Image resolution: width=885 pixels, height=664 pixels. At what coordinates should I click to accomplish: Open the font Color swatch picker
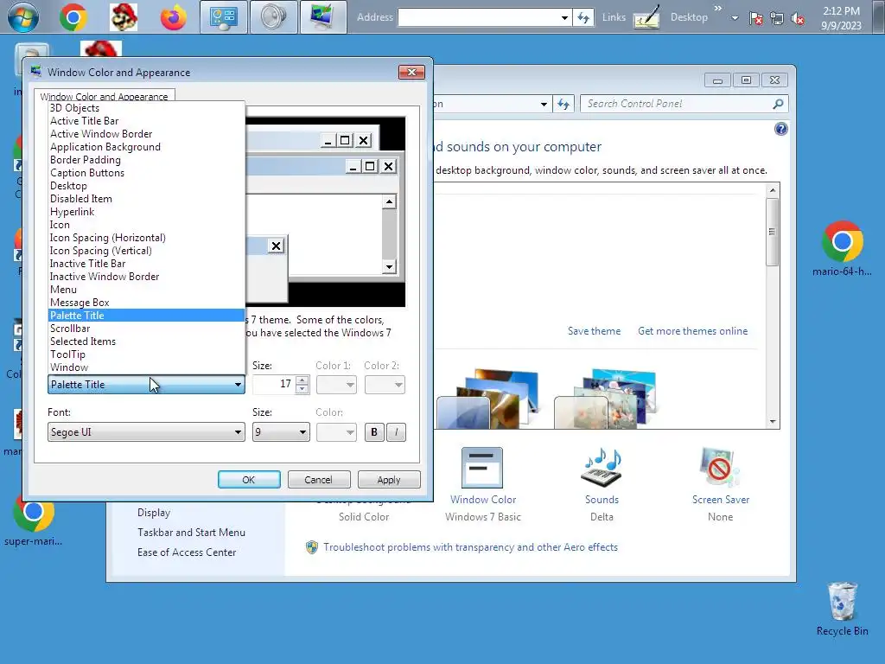coord(336,432)
